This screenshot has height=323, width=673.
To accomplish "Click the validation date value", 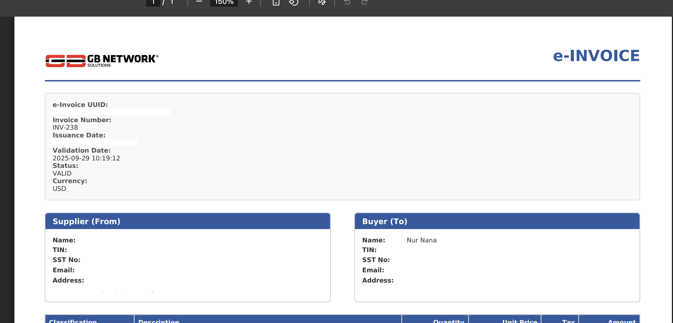I will 86,158.
